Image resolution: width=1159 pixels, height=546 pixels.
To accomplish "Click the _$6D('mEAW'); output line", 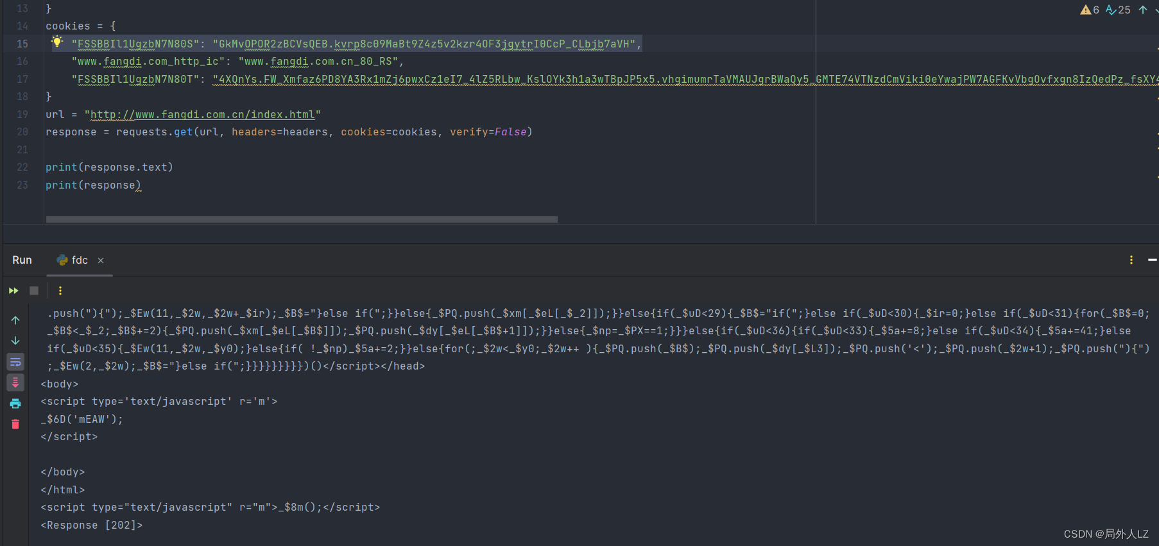I will coord(82,419).
